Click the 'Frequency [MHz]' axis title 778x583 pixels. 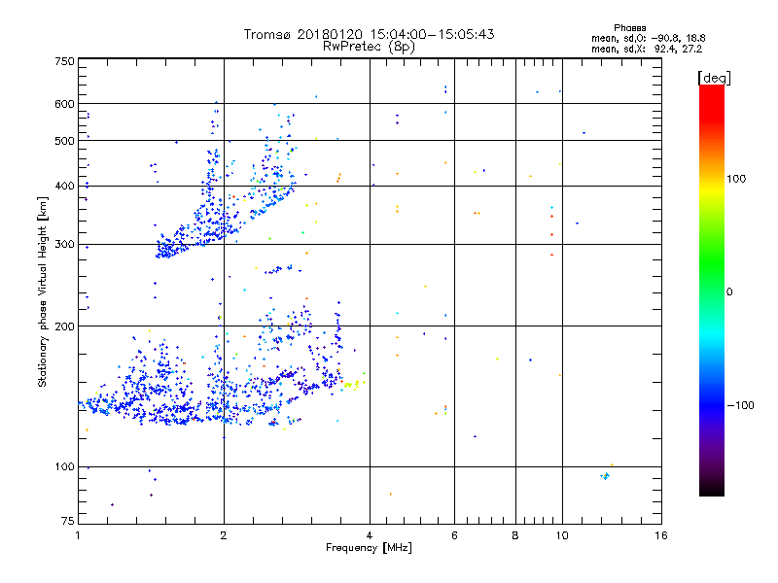[369, 548]
